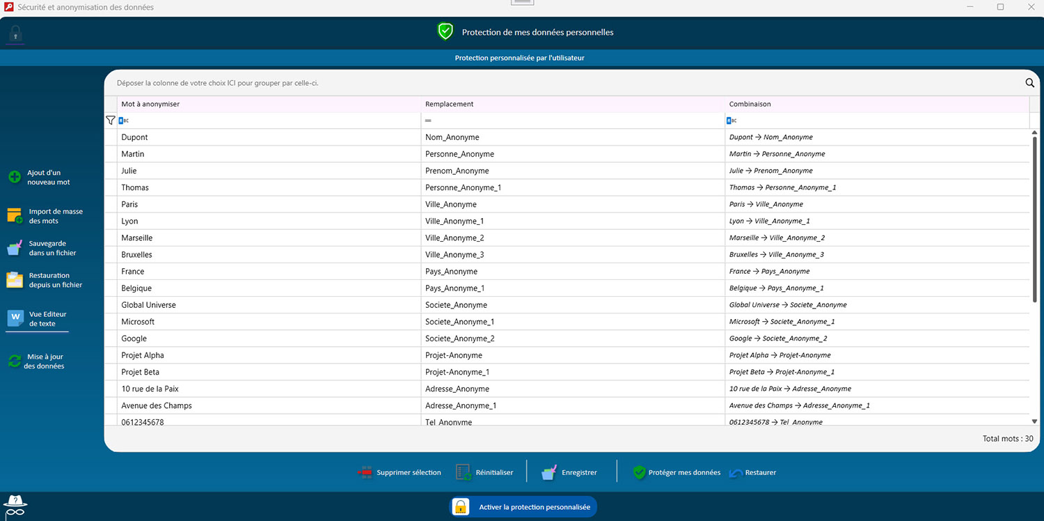Open filter operator for Remplacement column
Image resolution: width=1044 pixels, height=521 pixels.
point(428,120)
